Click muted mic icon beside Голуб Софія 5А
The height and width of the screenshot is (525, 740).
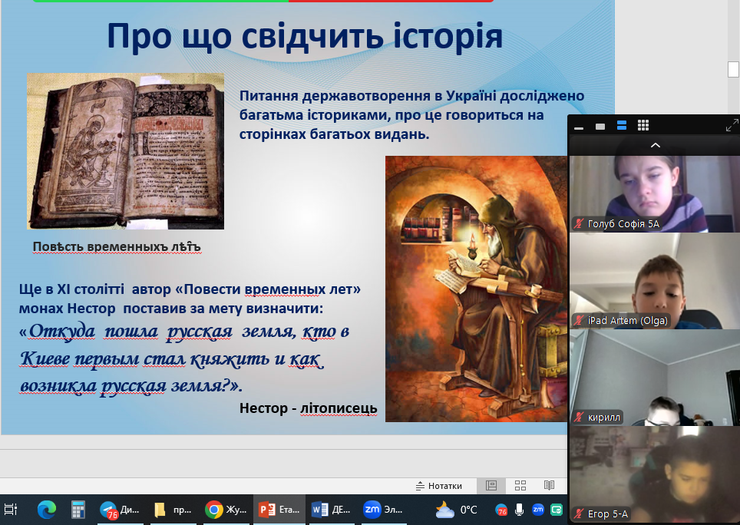tap(579, 224)
